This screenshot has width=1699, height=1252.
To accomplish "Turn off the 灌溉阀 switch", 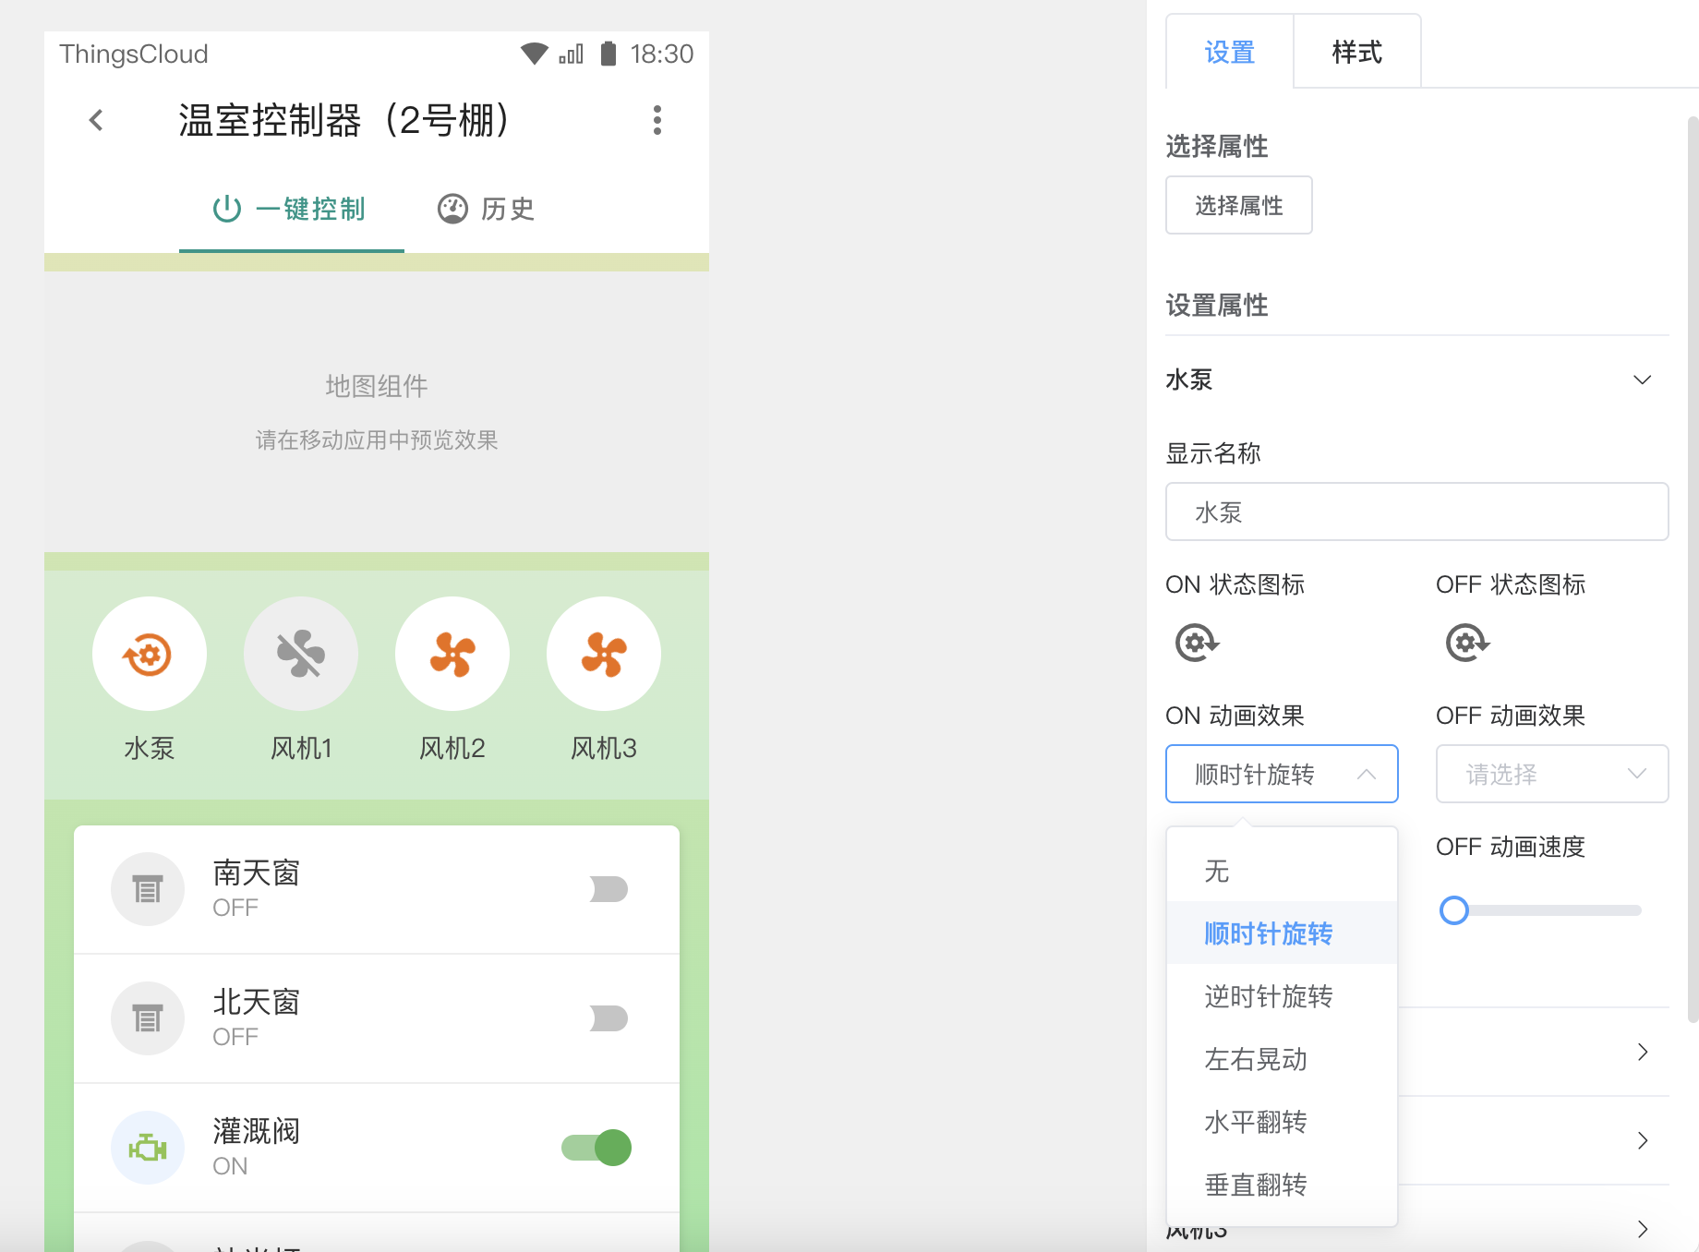I will click(x=595, y=1148).
